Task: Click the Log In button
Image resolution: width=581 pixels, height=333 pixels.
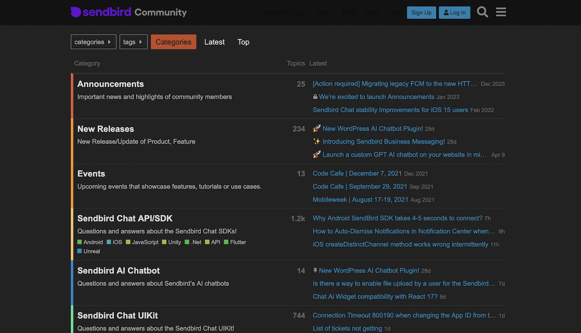Action: [x=454, y=13]
